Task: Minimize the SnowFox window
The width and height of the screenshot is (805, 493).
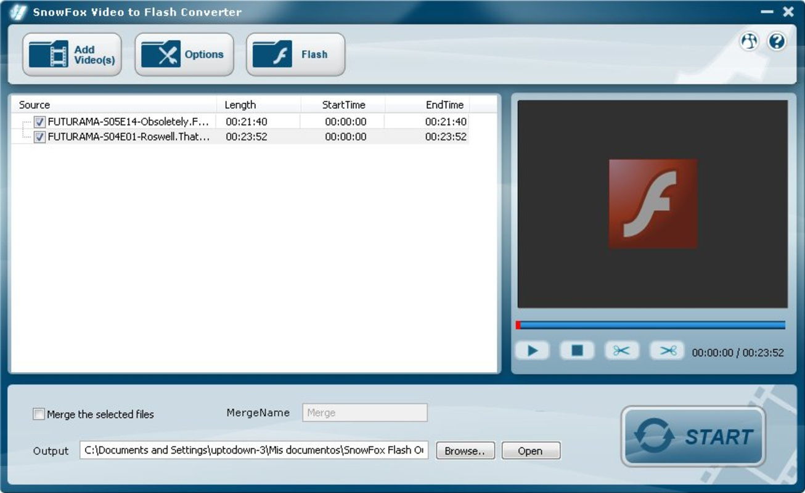Action: (x=767, y=12)
